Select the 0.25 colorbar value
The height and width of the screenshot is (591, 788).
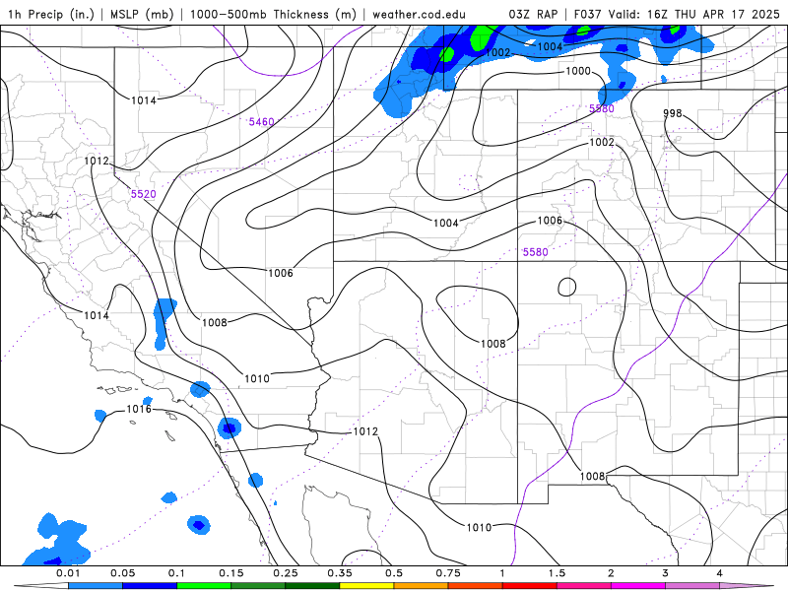[x=286, y=573]
